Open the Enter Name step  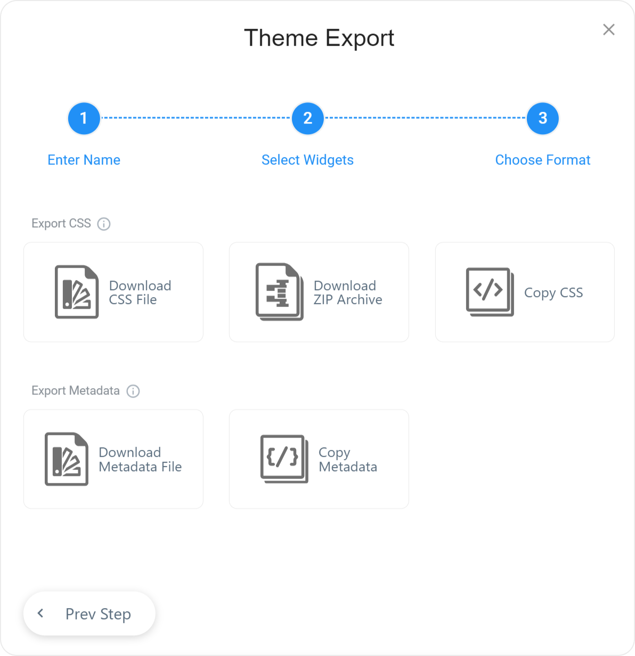84,160
